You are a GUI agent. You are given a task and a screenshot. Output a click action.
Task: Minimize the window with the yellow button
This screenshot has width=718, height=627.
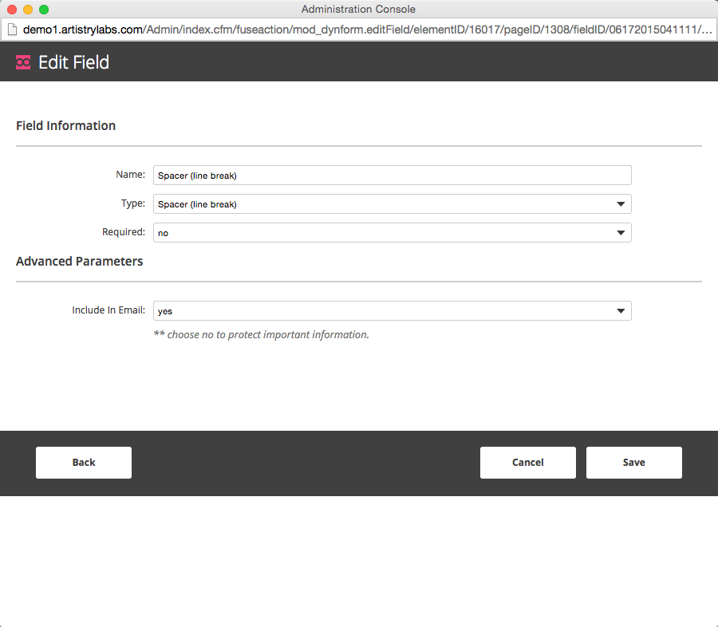pyautogui.click(x=28, y=10)
